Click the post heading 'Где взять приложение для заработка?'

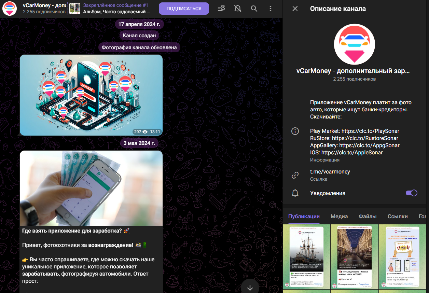click(x=72, y=231)
